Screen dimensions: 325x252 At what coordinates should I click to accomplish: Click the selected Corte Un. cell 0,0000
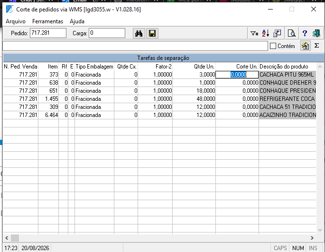[x=237, y=75]
